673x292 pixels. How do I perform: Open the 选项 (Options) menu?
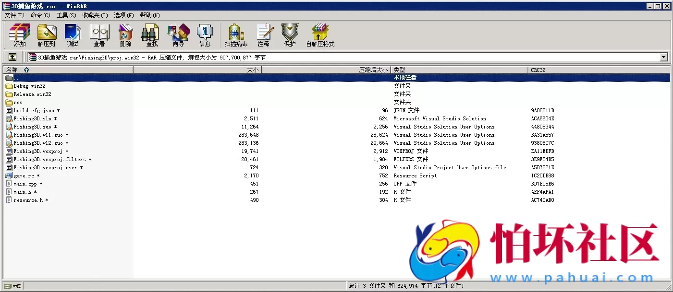(123, 15)
